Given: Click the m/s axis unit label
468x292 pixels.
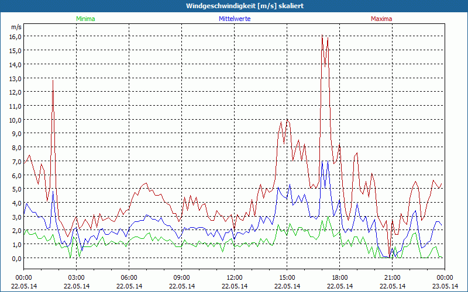Looking at the screenshot, I should [x=16, y=27].
